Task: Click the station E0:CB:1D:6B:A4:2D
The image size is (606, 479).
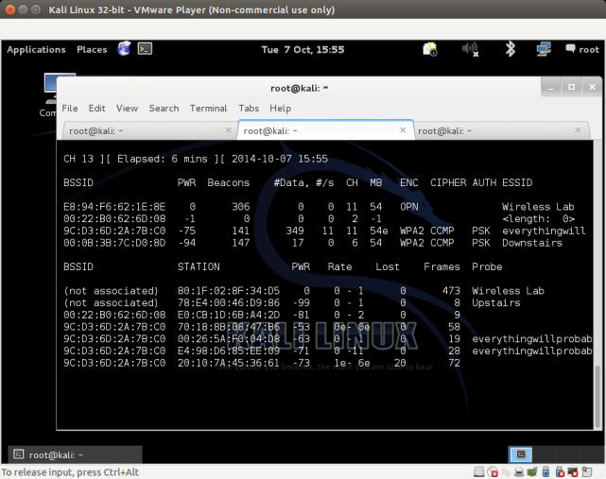Action: pos(229,315)
